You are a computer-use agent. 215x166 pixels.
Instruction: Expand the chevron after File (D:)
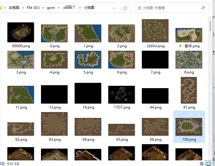pos(43,8)
